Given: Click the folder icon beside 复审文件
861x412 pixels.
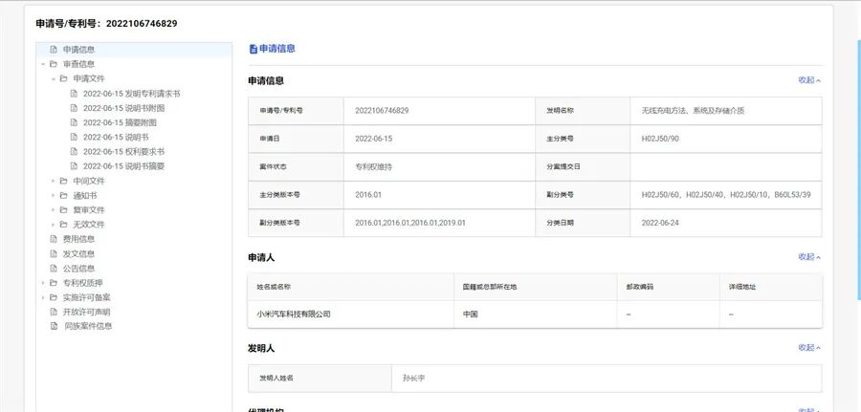Looking at the screenshot, I should 63,209.
